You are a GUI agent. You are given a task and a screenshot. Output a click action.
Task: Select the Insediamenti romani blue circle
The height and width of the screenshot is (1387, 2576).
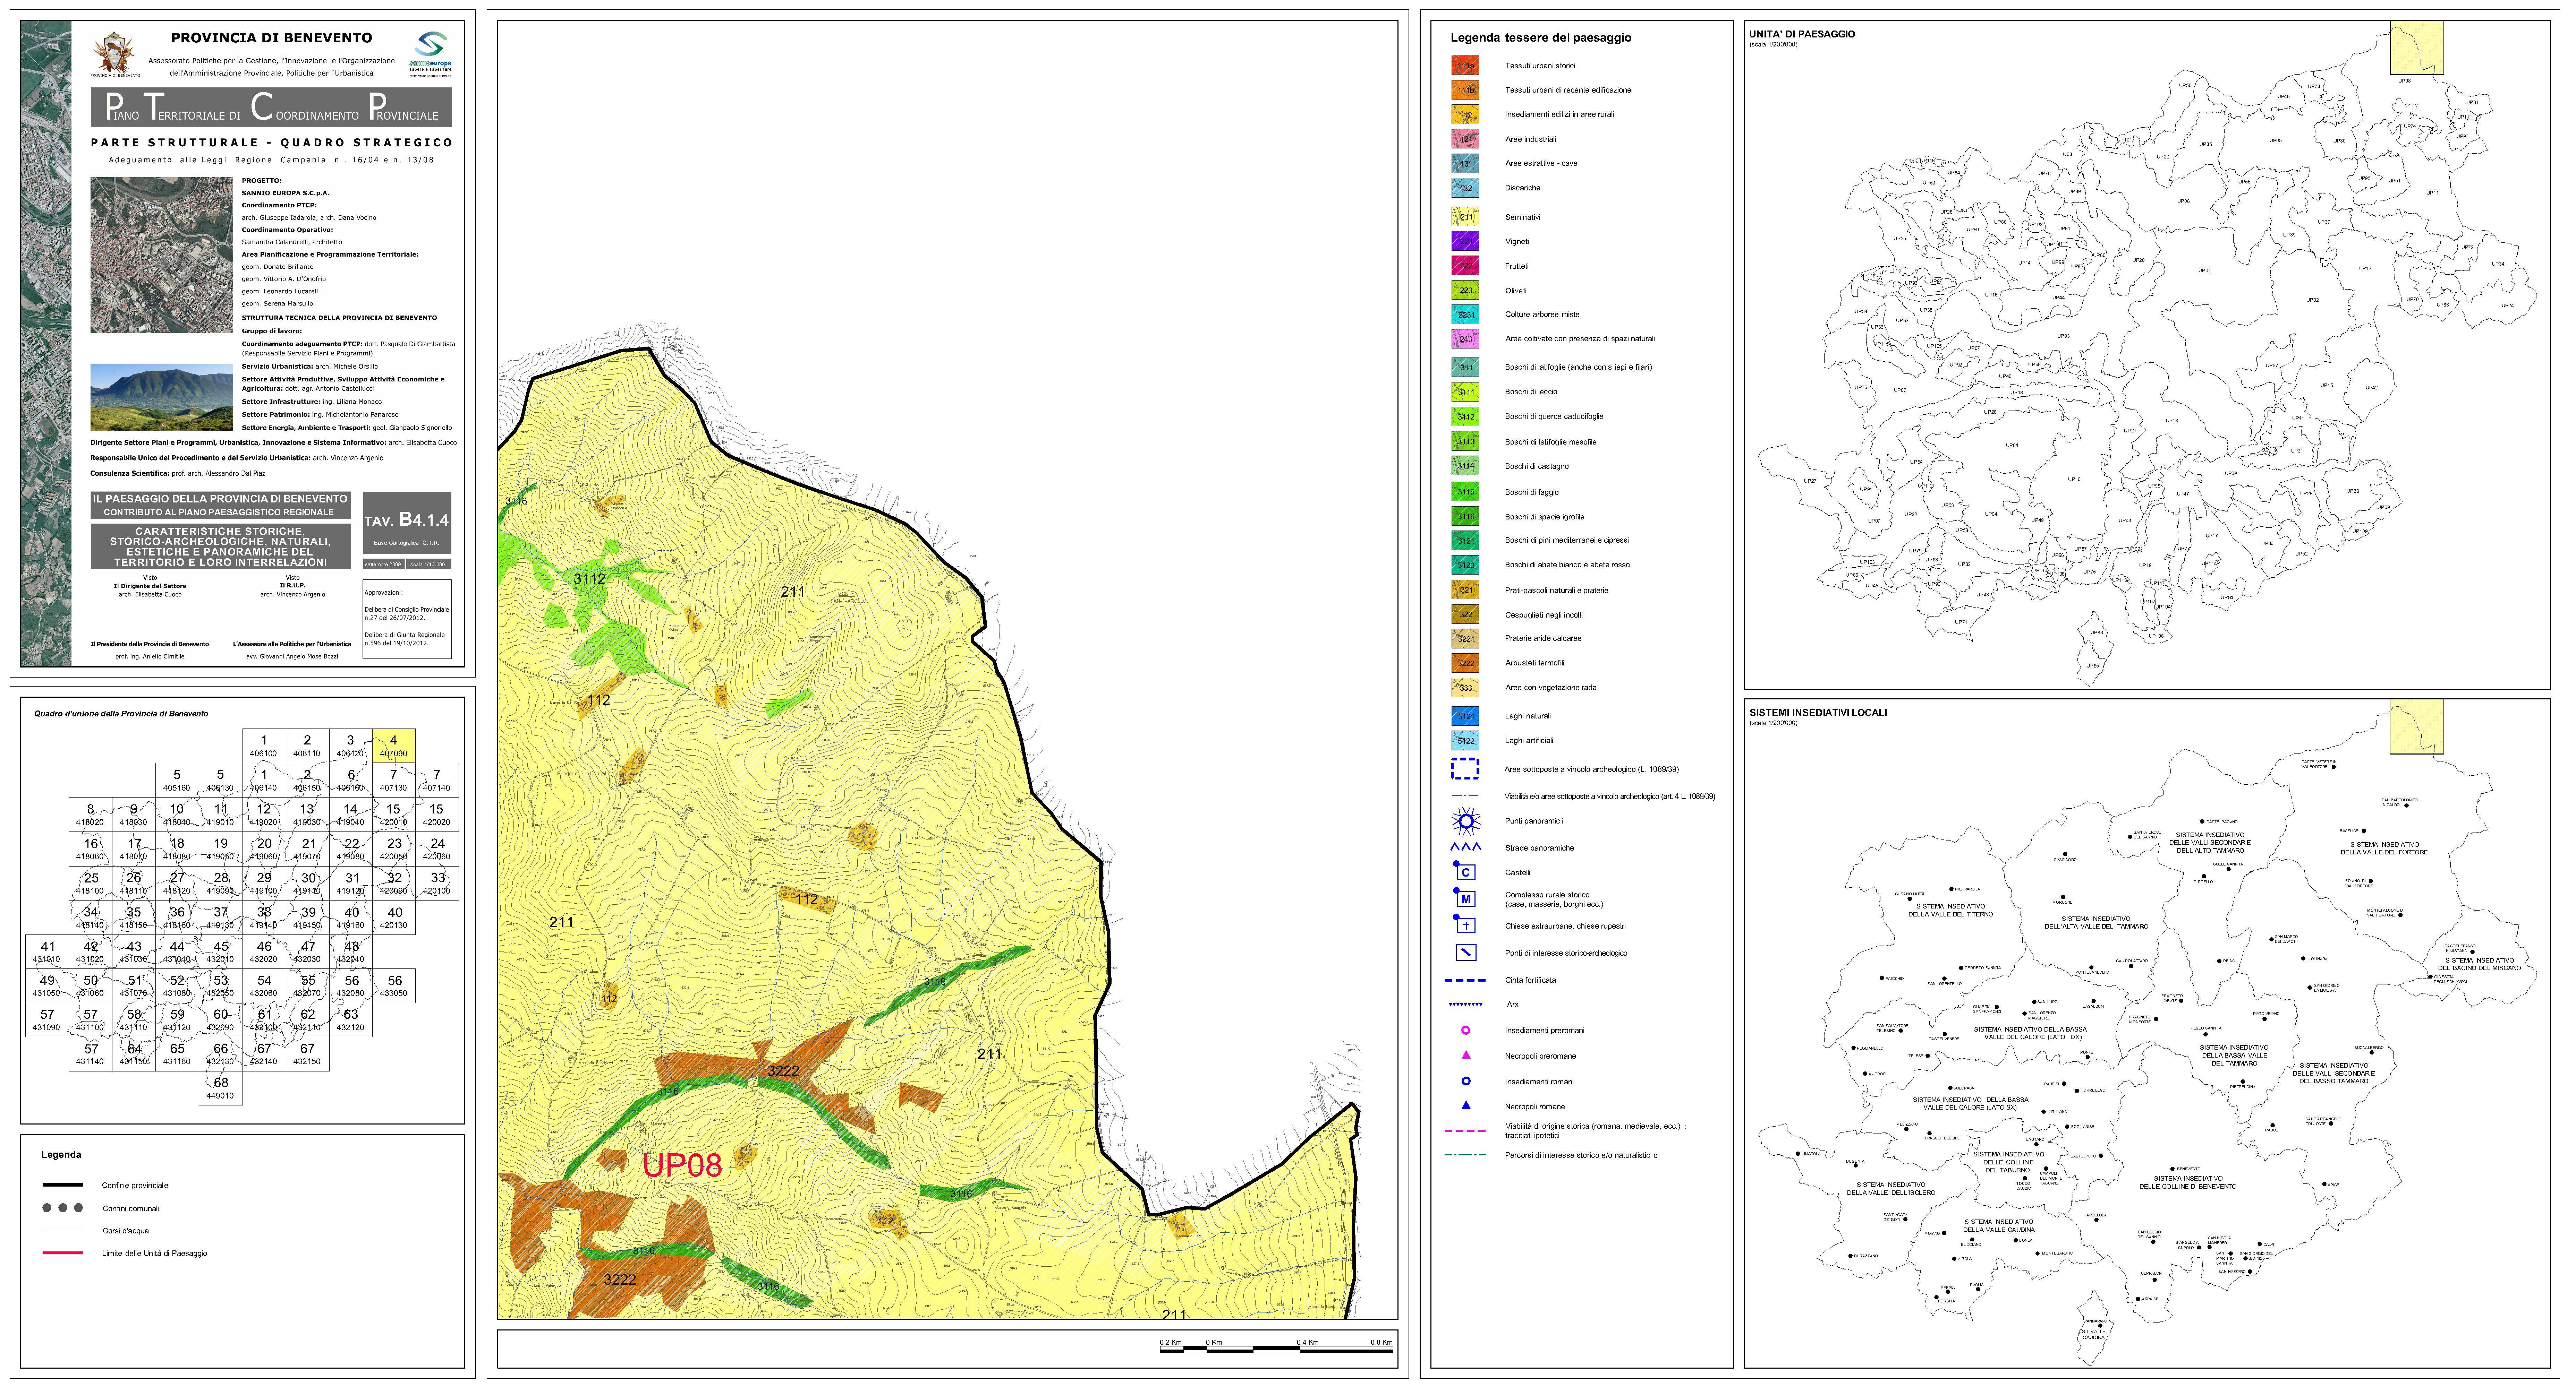[1466, 1081]
